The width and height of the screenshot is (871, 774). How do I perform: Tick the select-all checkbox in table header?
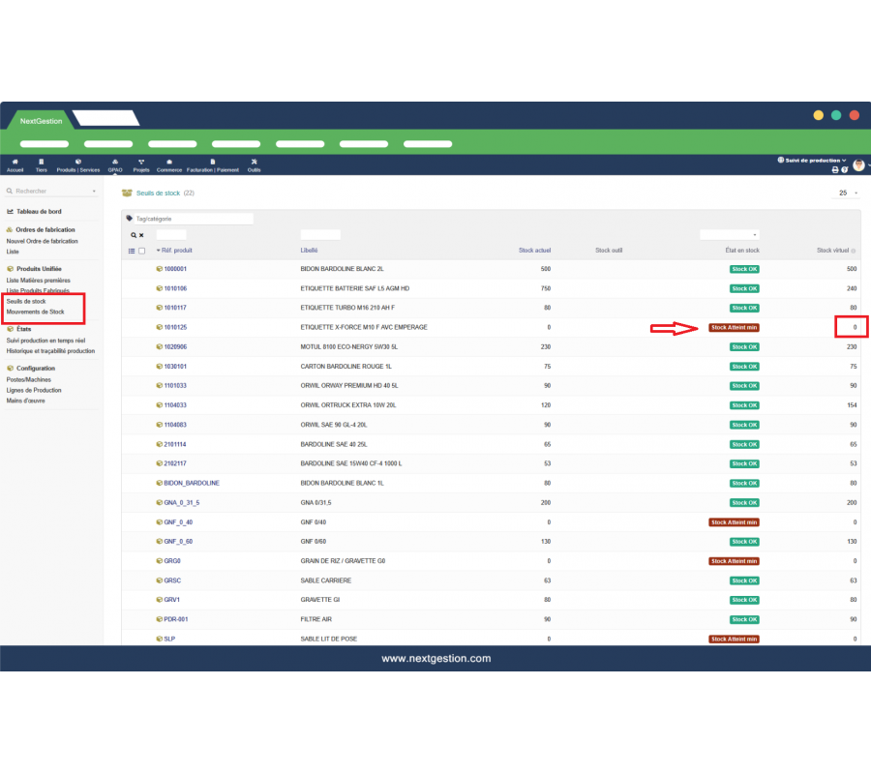pyautogui.click(x=142, y=251)
